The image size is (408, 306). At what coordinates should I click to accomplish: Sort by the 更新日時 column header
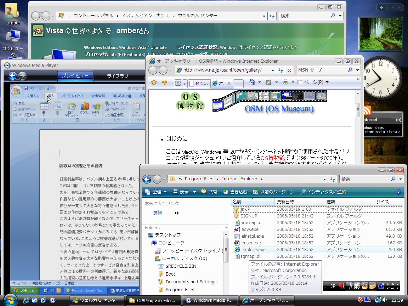click(299, 202)
